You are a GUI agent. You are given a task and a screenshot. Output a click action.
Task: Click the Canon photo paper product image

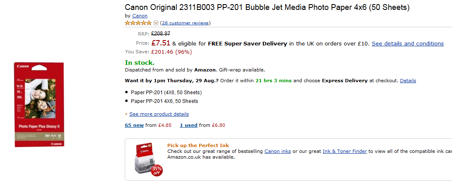pos(39,105)
